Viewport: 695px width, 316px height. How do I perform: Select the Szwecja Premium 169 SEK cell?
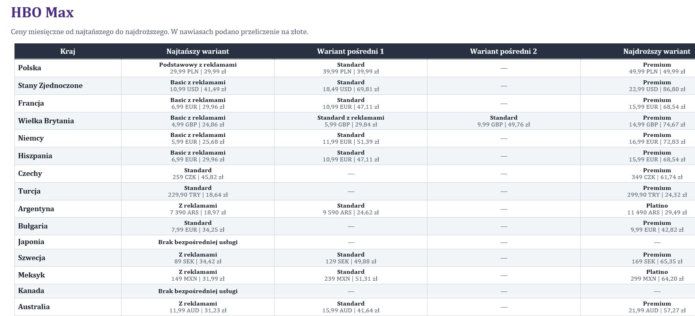point(657,258)
